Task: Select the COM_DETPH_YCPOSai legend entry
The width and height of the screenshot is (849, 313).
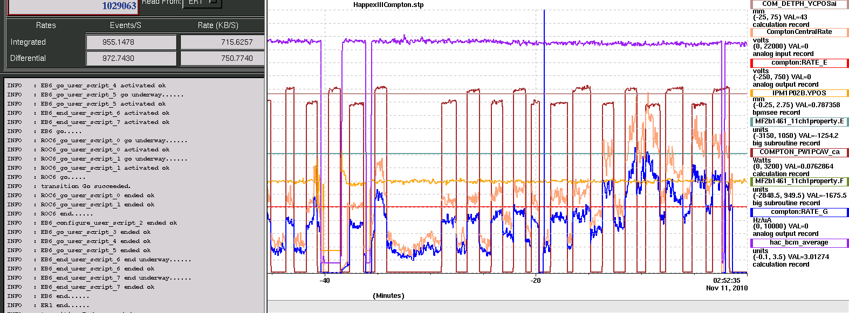Action: (799, 4)
